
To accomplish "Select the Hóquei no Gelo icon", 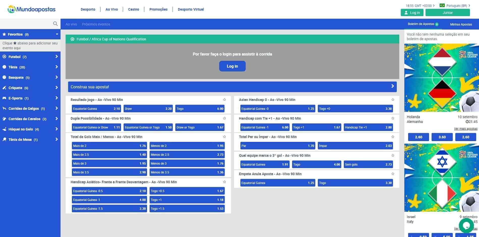I will [x=4, y=129].
